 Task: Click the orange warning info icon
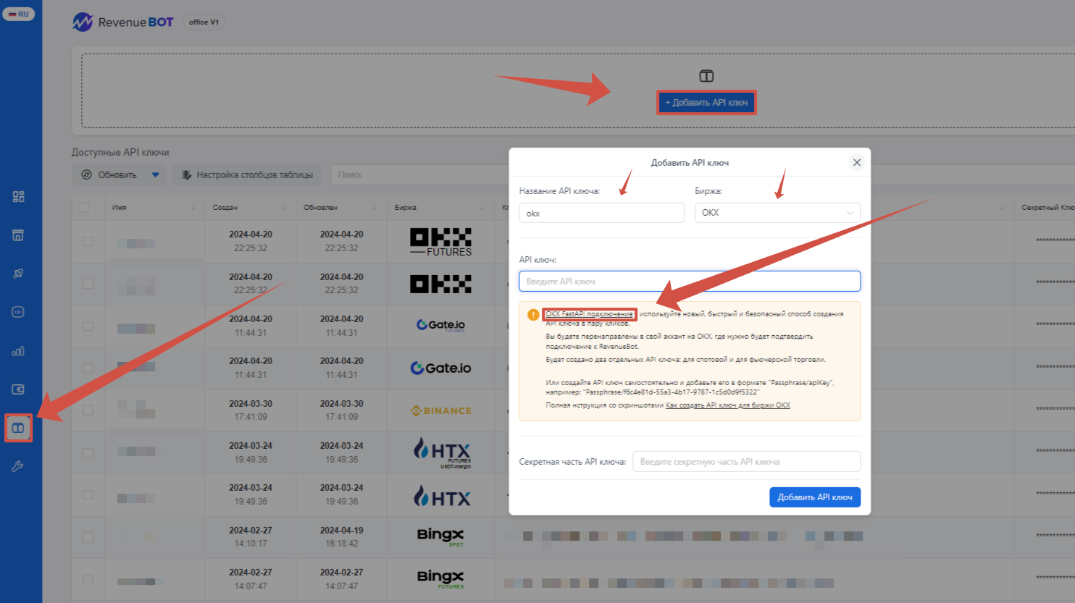tap(533, 315)
